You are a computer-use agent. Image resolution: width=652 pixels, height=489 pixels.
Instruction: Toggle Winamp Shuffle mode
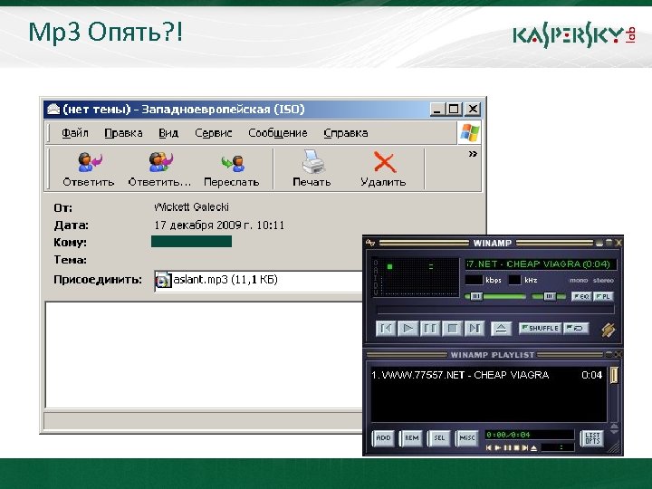(x=541, y=328)
